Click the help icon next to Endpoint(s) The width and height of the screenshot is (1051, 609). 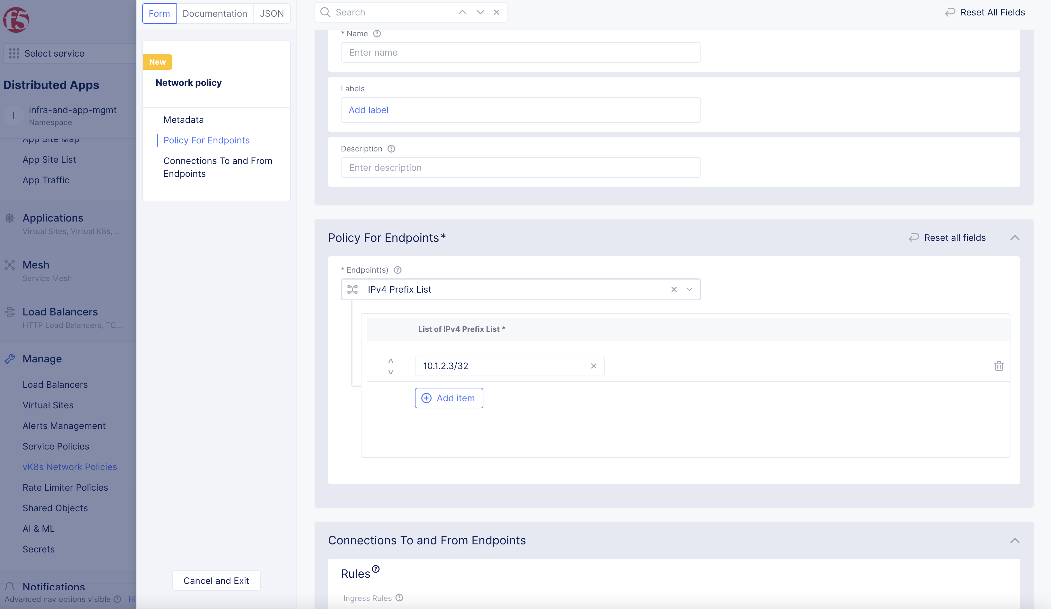click(398, 270)
